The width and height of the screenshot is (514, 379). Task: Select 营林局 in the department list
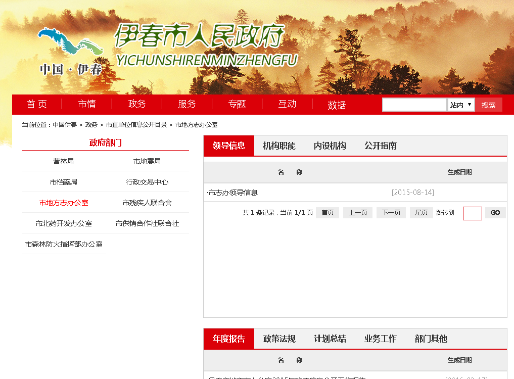click(64, 161)
